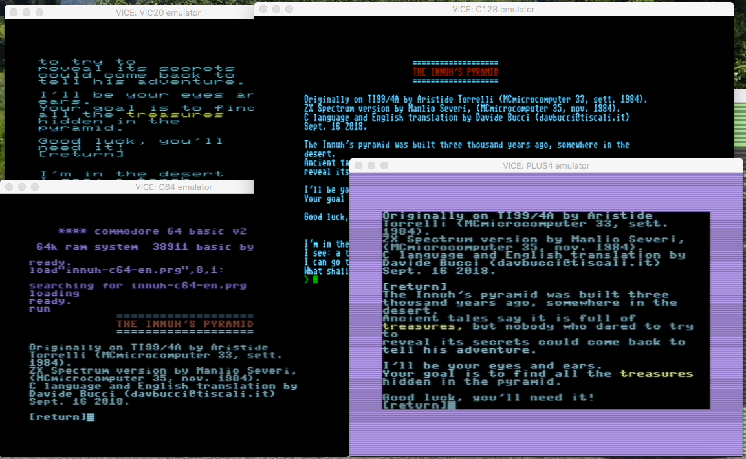The image size is (746, 459).
Task: Zoom the C128 emulator window
Action: pos(289,9)
